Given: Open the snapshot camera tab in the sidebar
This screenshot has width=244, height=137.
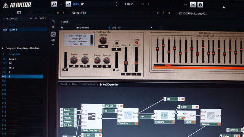Looking at the screenshot, I should [x=19, y=13].
